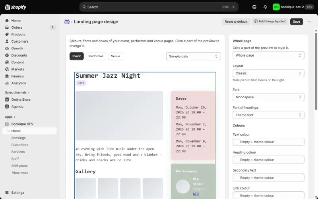Switch to the Performer tab

tap(96, 56)
